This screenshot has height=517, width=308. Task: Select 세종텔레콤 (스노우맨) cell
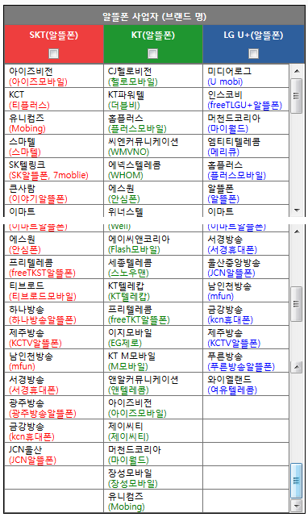tap(153, 267)
